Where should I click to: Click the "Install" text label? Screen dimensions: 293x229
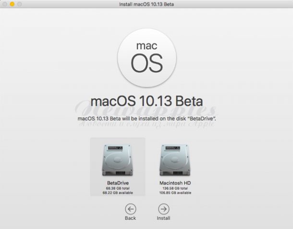163,218
